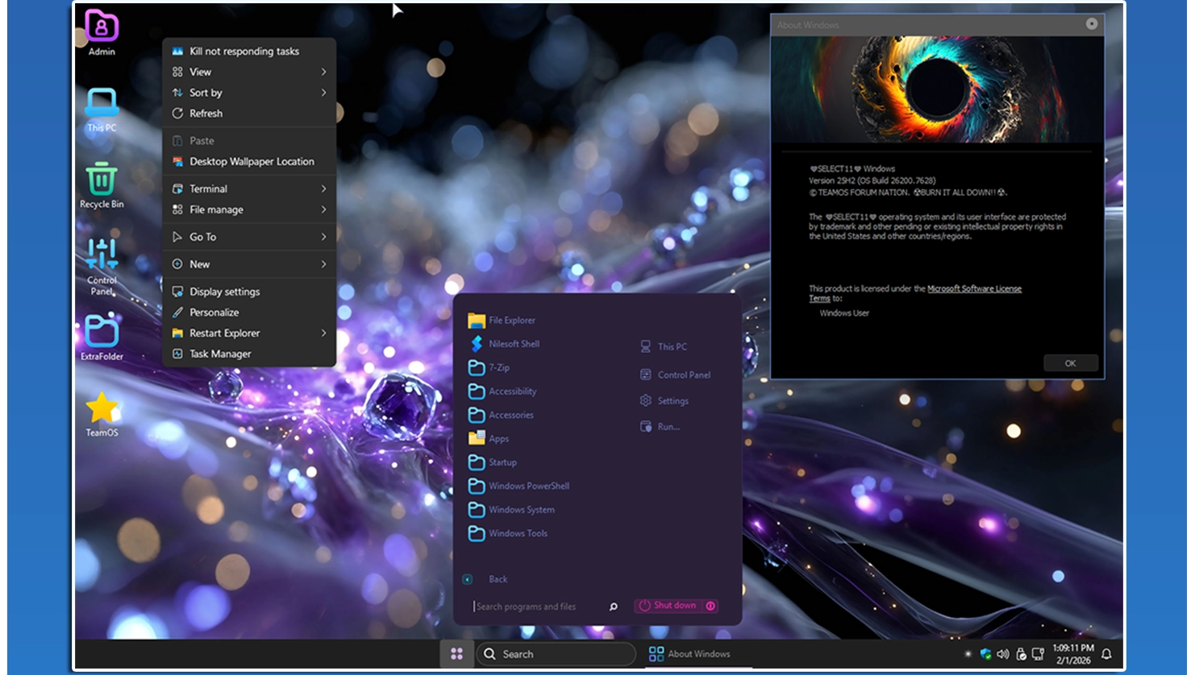Screen dimensions: 1195x675
Task: Expand the Sort by submenu
Action: click(323, 93)
